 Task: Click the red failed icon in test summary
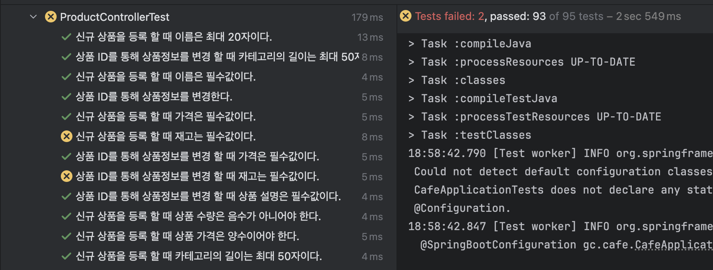(406, 16)
